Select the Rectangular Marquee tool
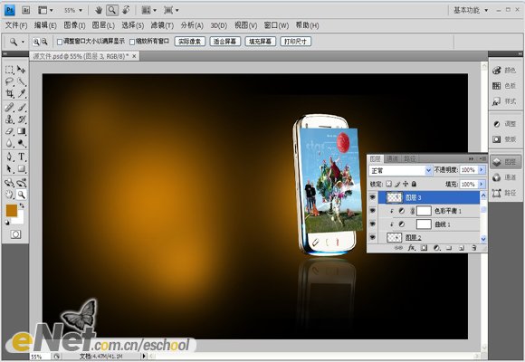 click(x=9, y=70)
